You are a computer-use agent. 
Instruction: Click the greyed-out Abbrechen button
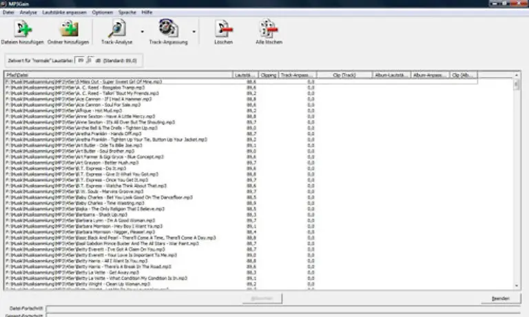(x=262, y=298)
